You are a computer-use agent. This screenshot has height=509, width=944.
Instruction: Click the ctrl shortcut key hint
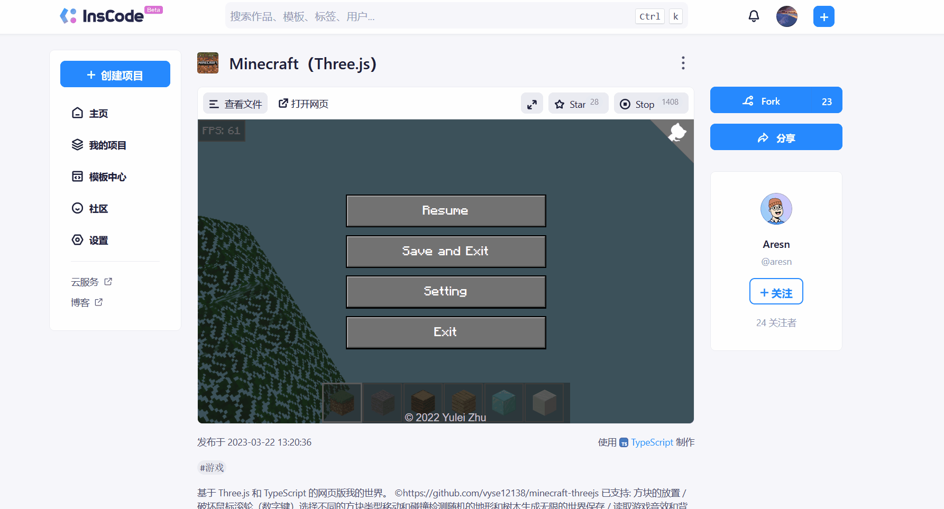[649, 16]
